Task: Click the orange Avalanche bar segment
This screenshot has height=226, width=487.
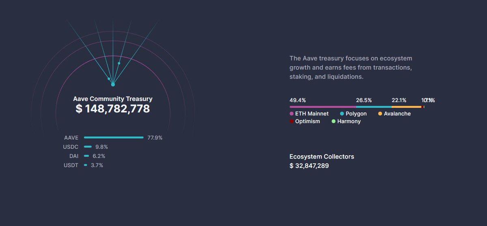Action: 406,107
